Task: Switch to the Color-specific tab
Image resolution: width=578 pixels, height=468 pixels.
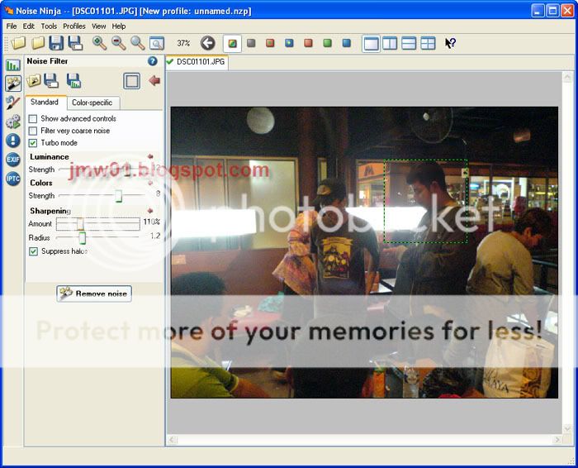Action: tap(92, 103)
